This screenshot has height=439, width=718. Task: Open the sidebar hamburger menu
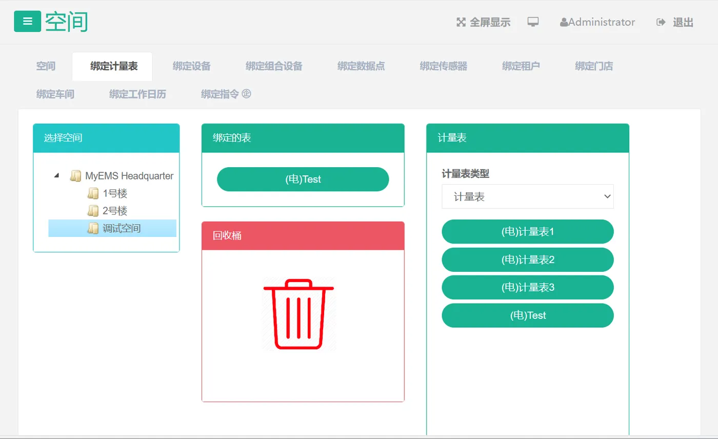tap(28, 22)
